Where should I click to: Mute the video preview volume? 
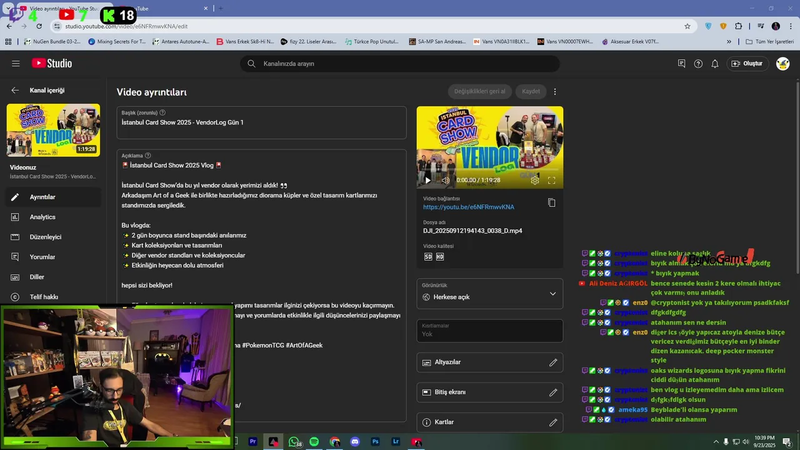click(x=446, y=180)
